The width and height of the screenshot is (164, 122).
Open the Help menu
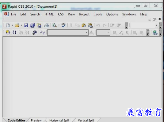143,14
